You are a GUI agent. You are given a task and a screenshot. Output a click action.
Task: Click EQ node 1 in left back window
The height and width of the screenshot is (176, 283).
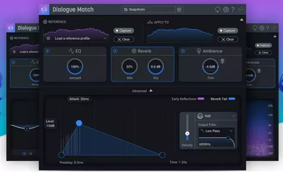tap(27, 128)
